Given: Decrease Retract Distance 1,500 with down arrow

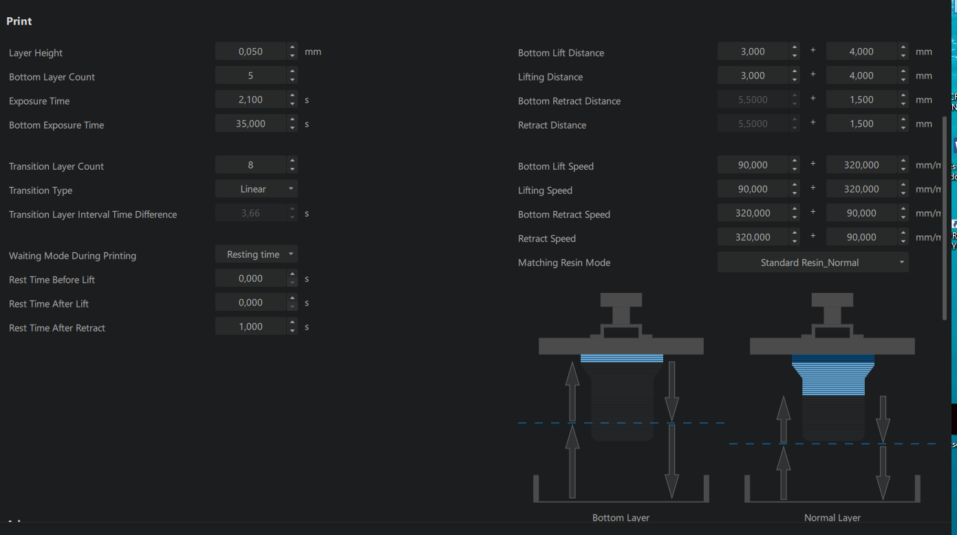Looking at the screenshot, I should tap(903, 128).
